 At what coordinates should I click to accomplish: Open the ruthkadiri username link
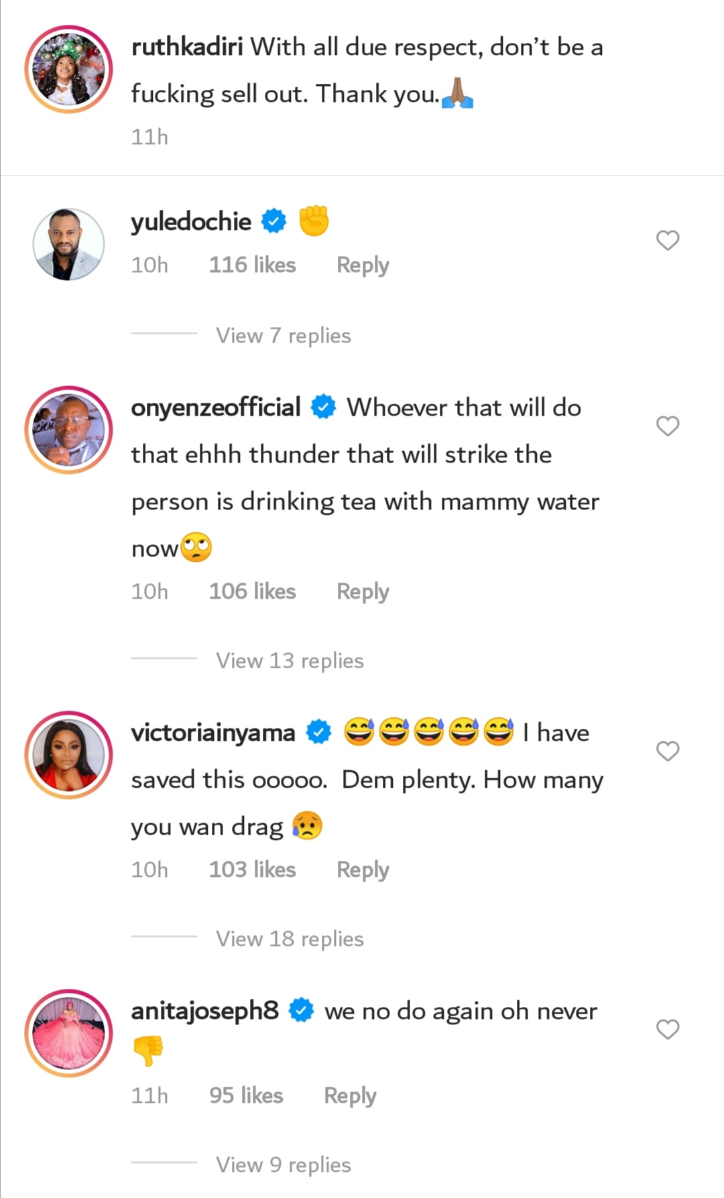point(186,47)
